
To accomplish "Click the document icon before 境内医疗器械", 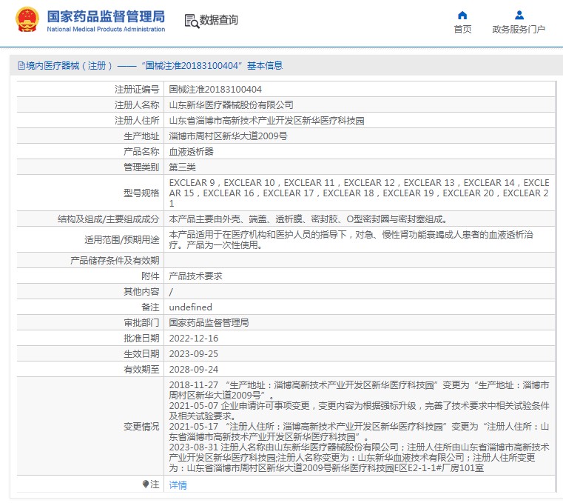I will (21, 66).
